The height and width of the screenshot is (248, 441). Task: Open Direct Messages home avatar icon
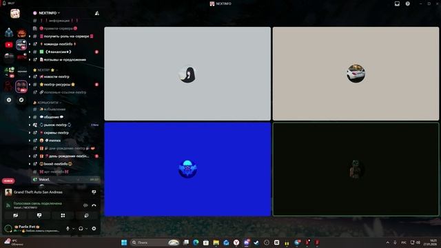15,13
